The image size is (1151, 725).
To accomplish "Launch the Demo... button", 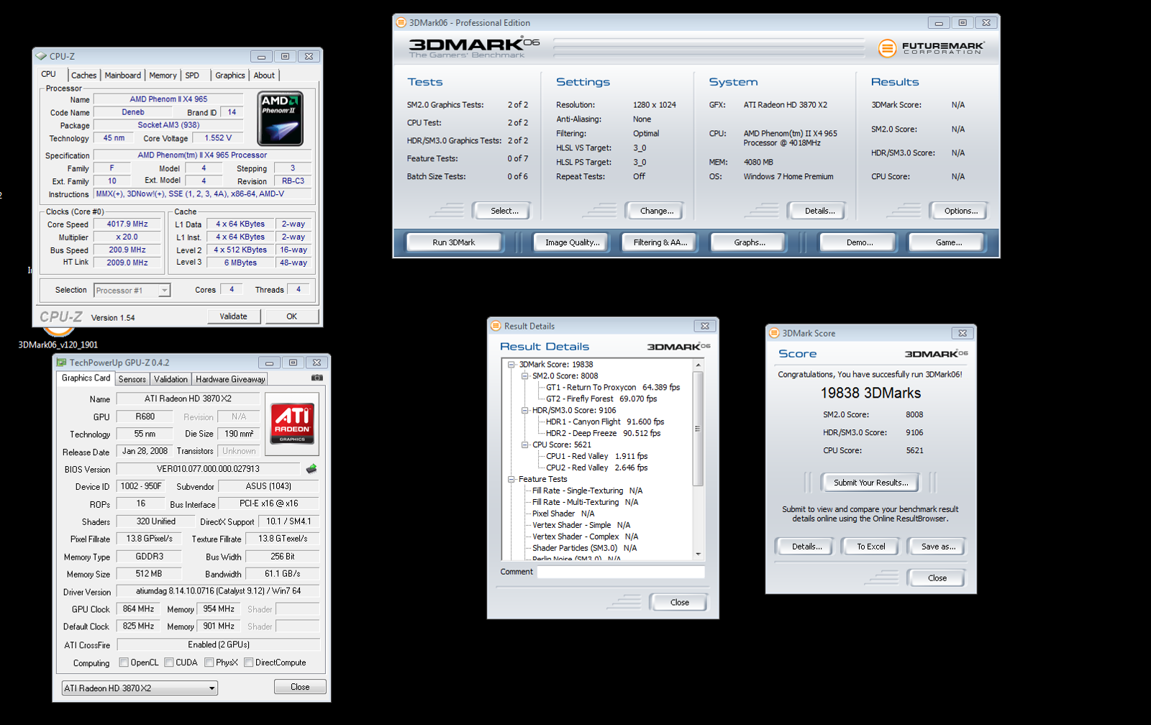I will pyautogui.click(x=860, y=242).
